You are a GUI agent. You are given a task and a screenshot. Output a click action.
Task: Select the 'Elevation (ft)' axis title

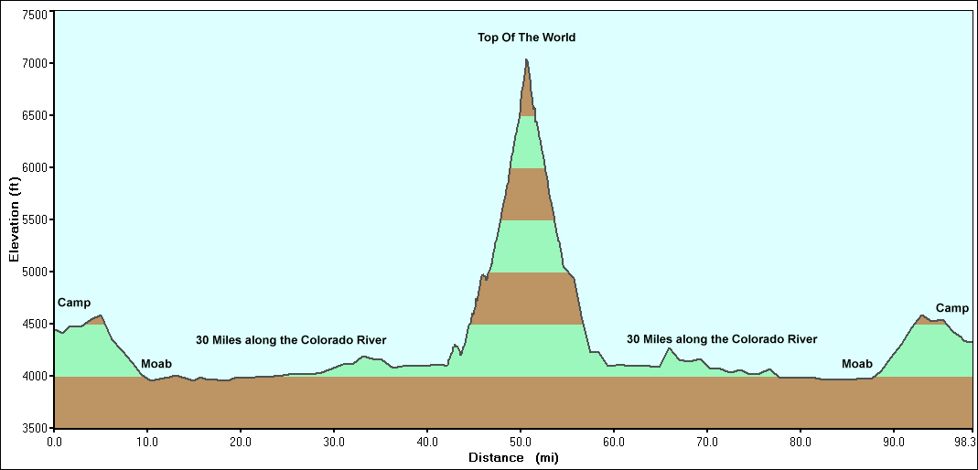click(14, 219)
